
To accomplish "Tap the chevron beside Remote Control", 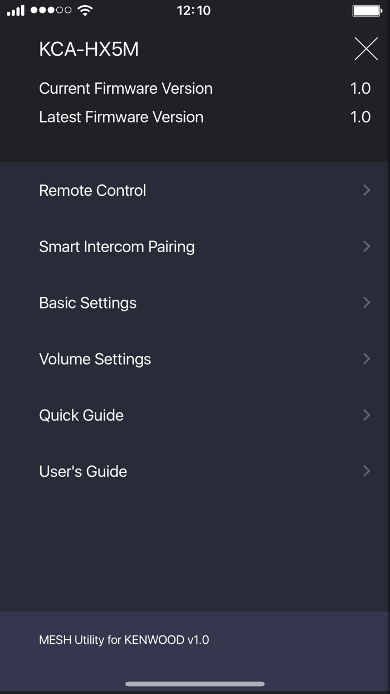I will (366, 190).
